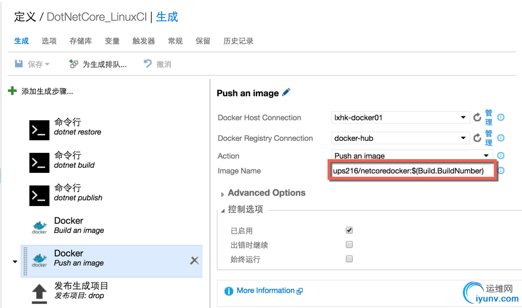This screenshot has height=308, width=522.
Task: Switch to the 变量 tab
Action: [x=112, y=41]
